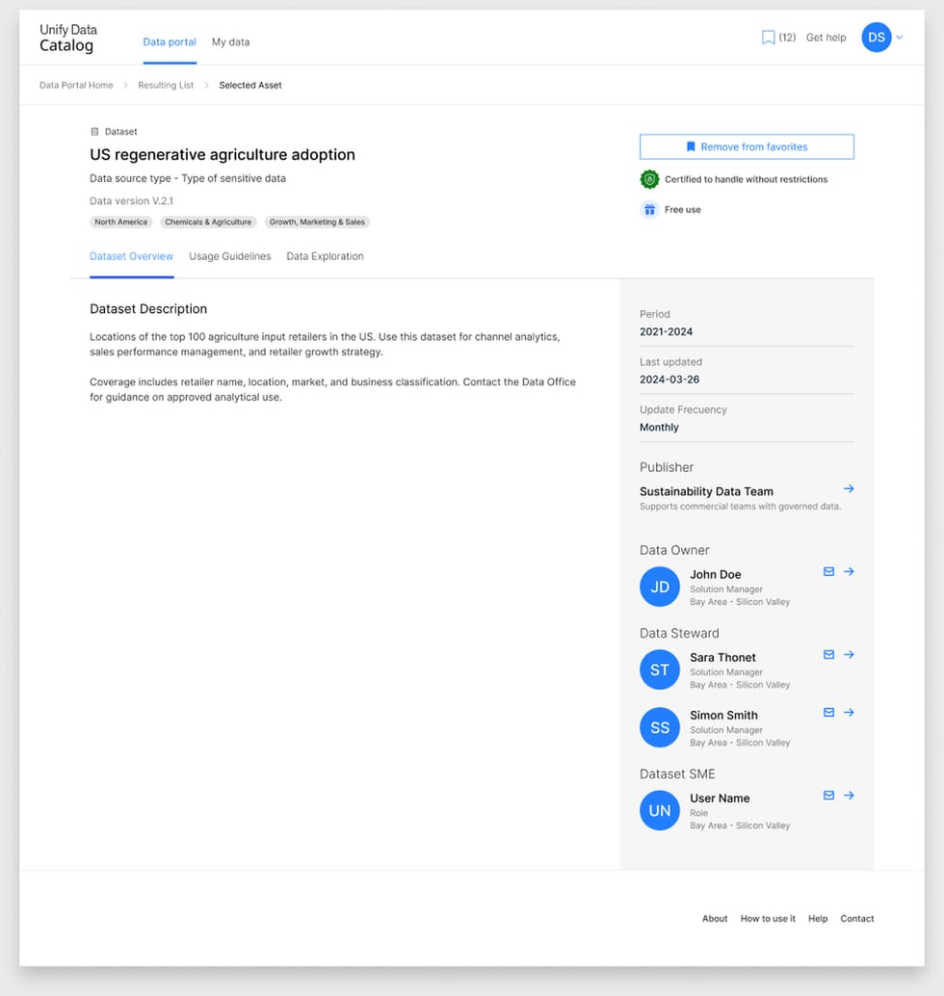Go to Data Portal Home breadcrumb
Image resolution: width=944 pixels, height=996 pixels.
pos(76,85)
